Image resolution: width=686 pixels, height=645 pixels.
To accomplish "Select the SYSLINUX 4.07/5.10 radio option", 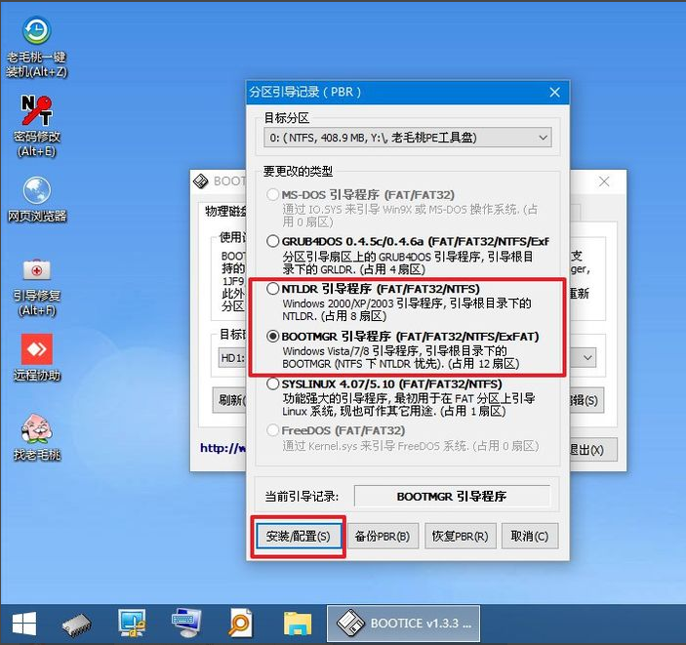I will [x=273, y=384].
